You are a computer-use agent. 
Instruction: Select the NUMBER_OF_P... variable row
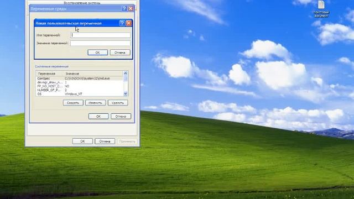80,90
